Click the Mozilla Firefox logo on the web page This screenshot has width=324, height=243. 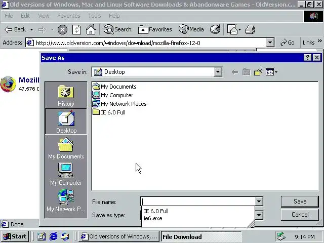[8, 85]
